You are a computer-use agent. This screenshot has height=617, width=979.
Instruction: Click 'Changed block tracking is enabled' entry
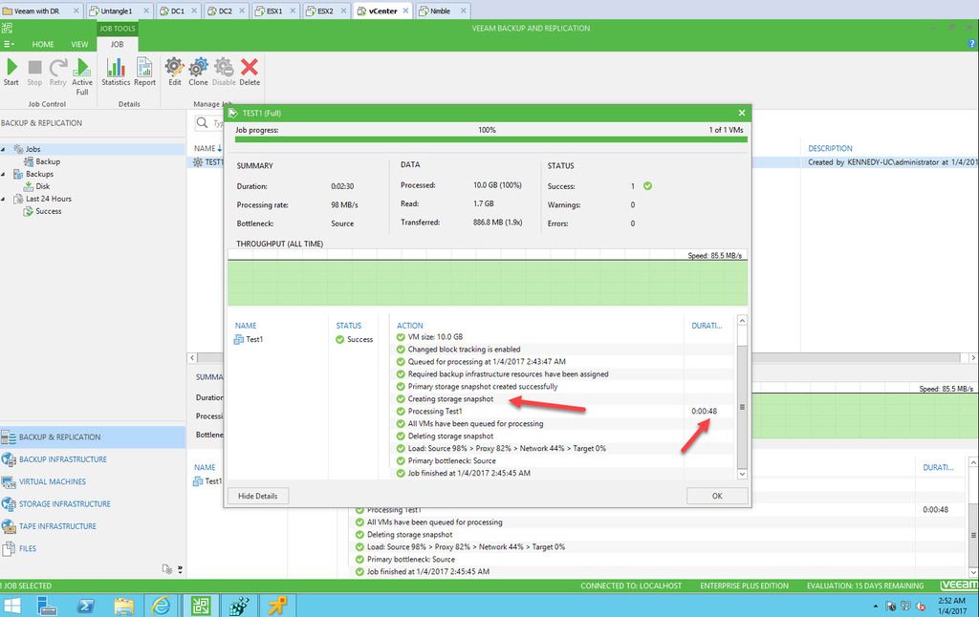point(464,350)
